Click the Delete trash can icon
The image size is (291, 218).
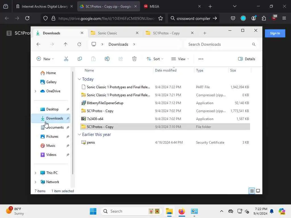pos(134,59)
